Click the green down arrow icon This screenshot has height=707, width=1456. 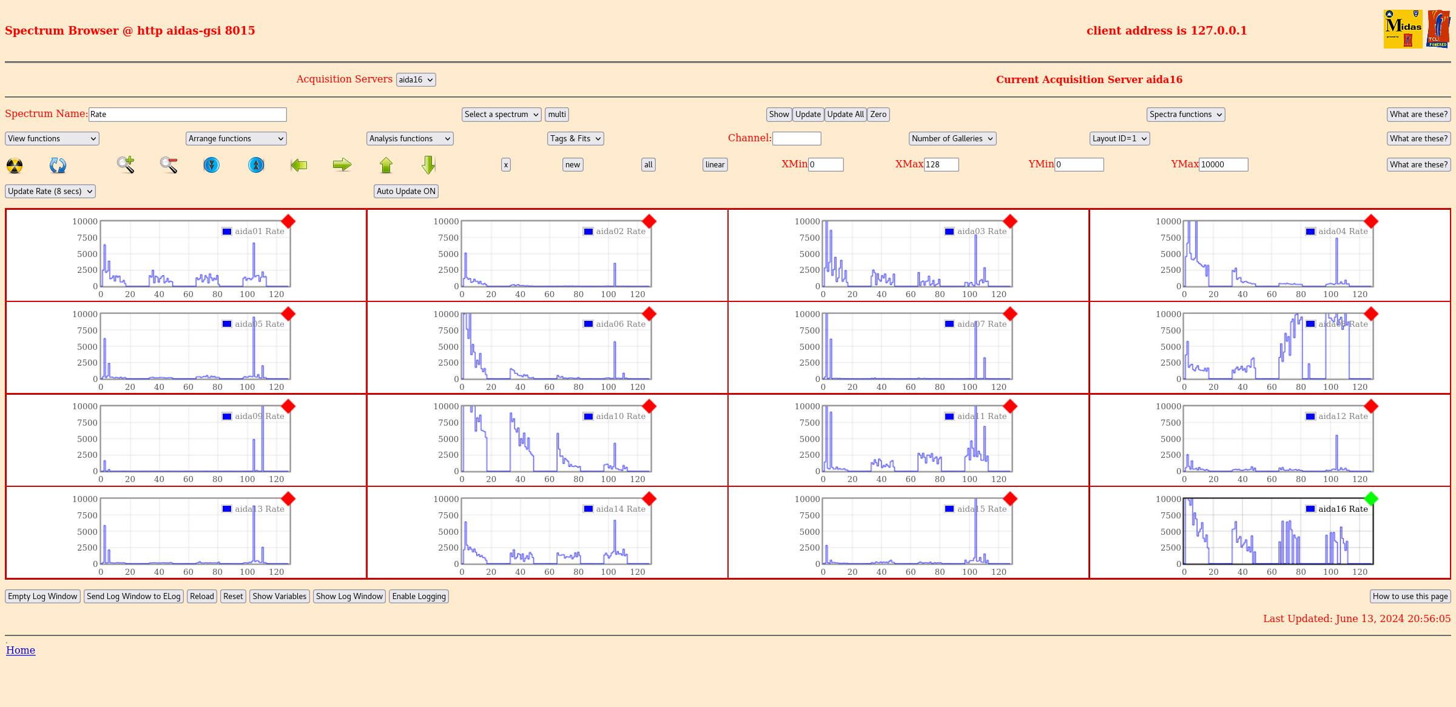pyautogui.click(x=428, y=164)
